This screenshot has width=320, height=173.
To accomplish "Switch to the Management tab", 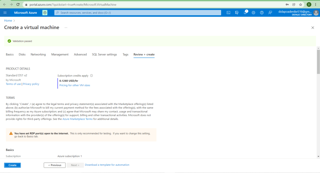I will [60, 54].
